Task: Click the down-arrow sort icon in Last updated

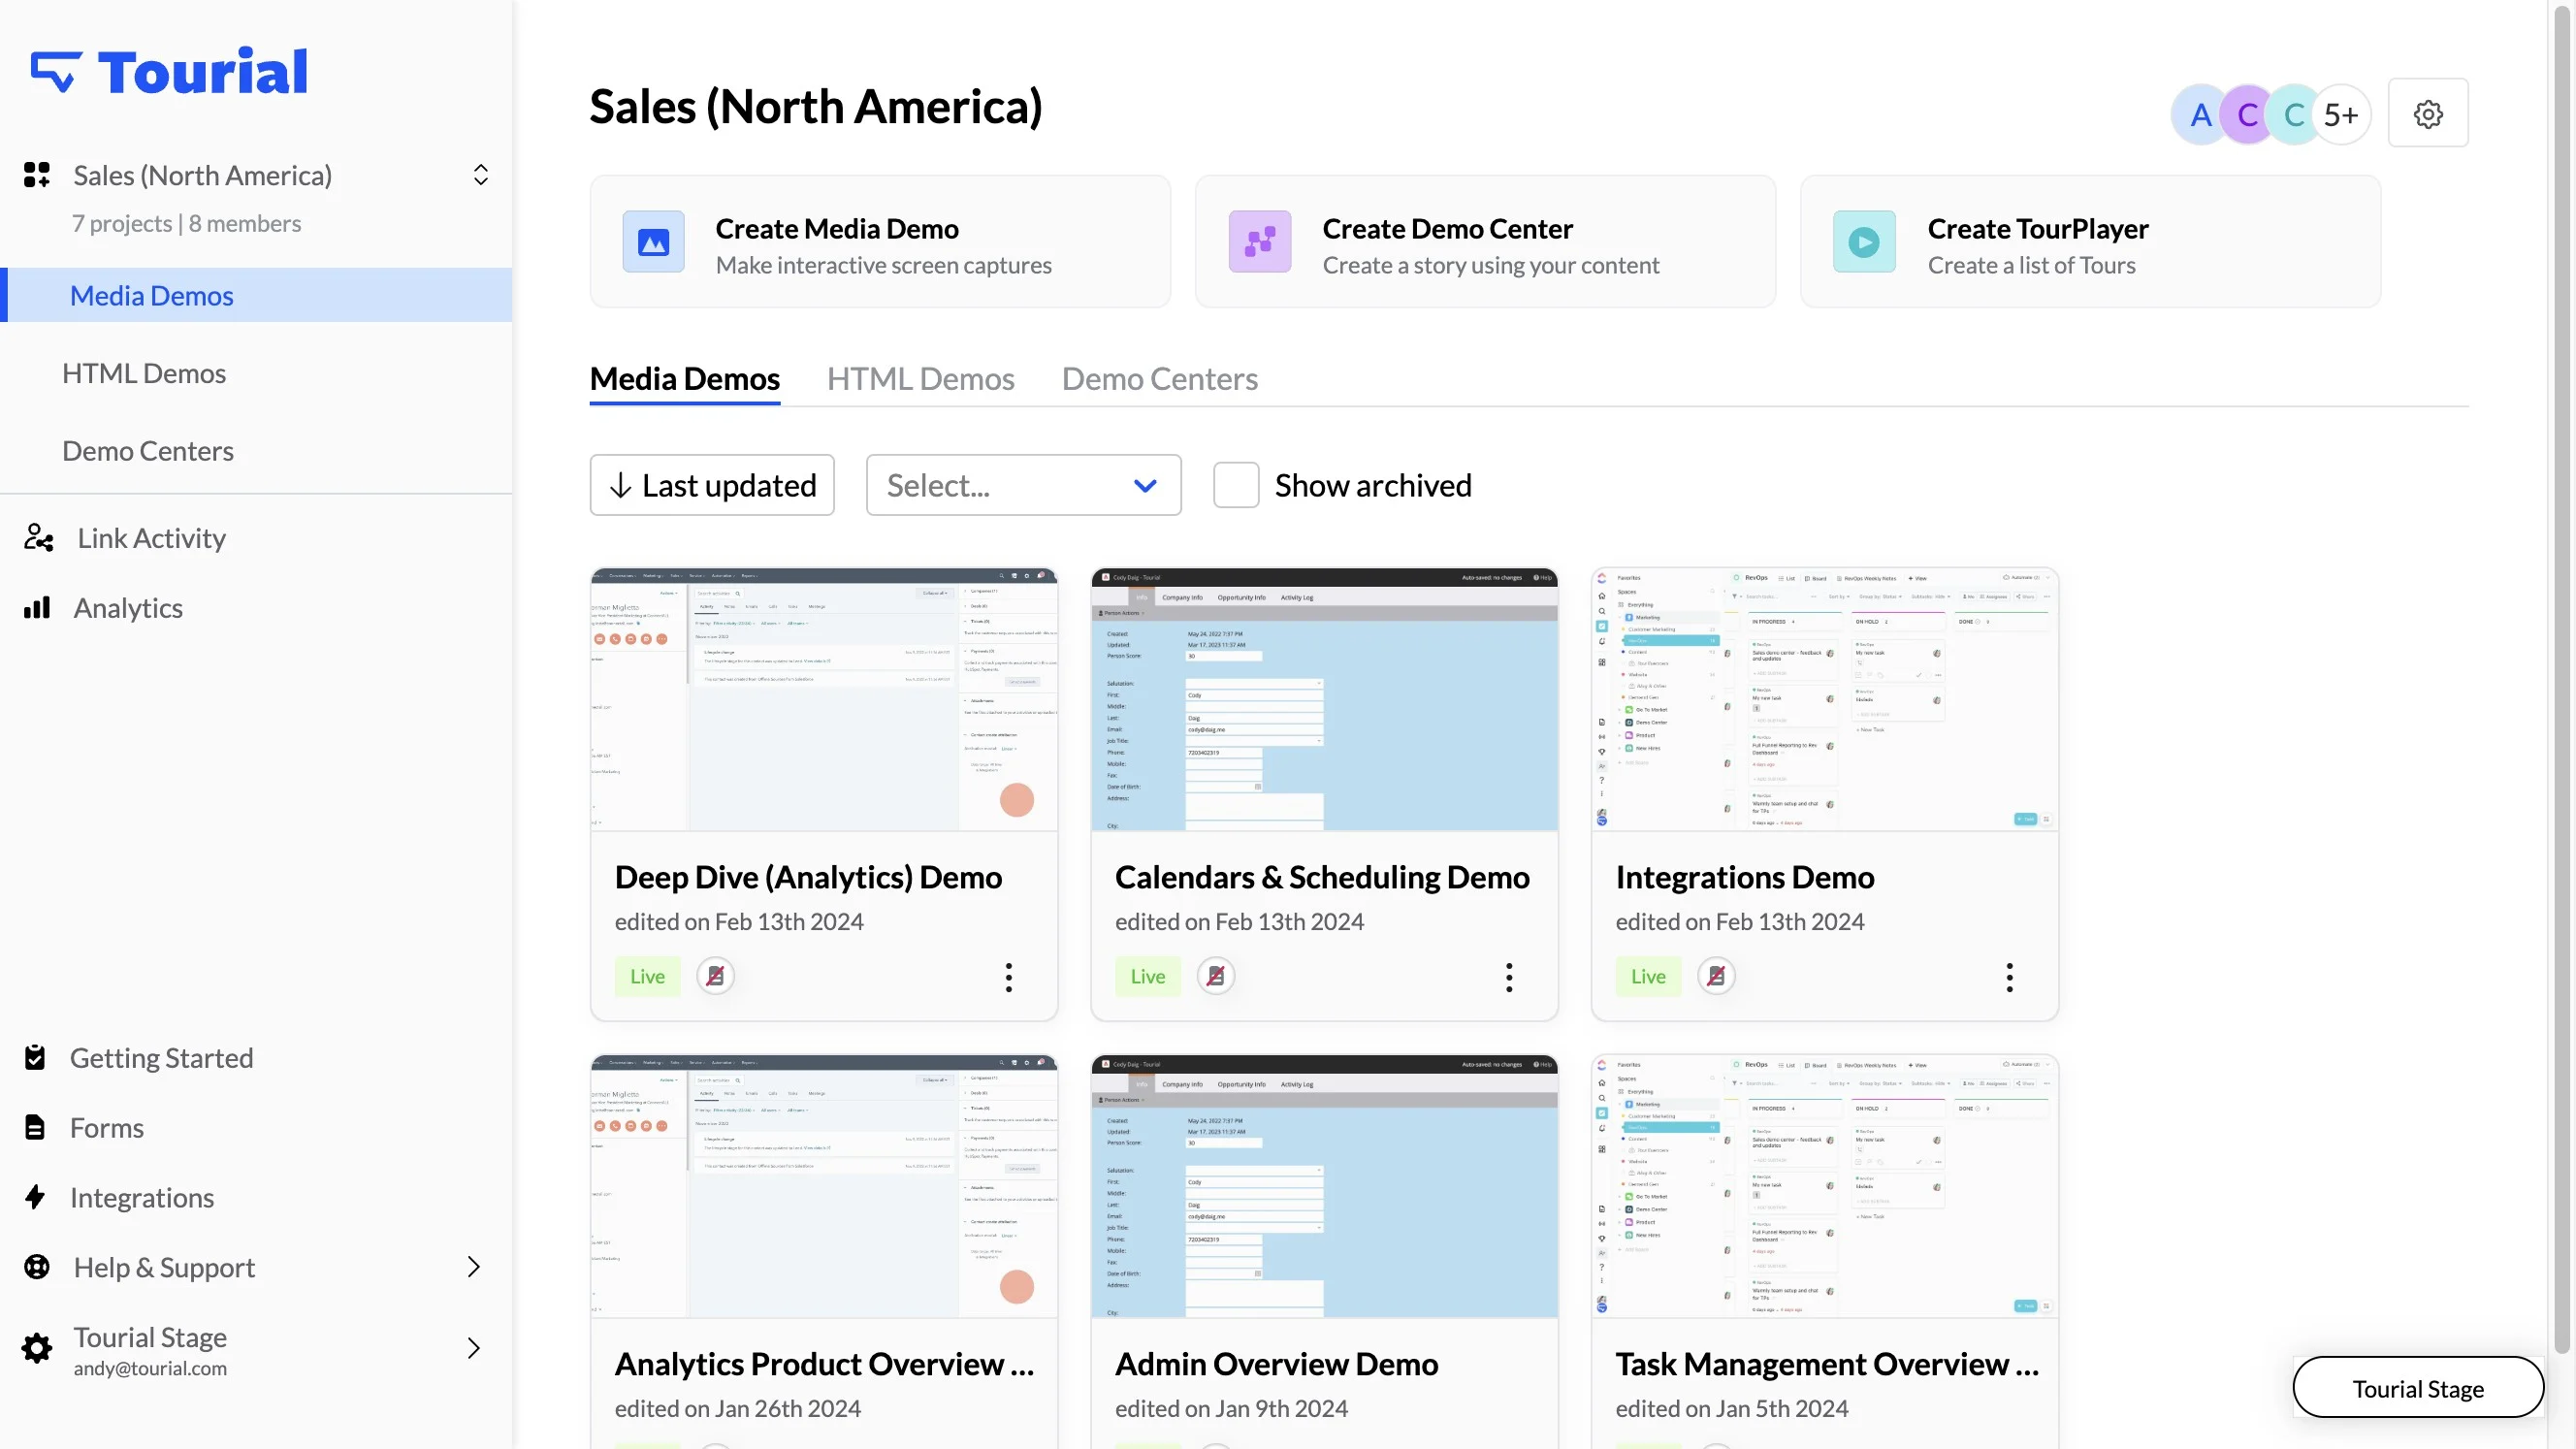Action: (x=621, y=486)
